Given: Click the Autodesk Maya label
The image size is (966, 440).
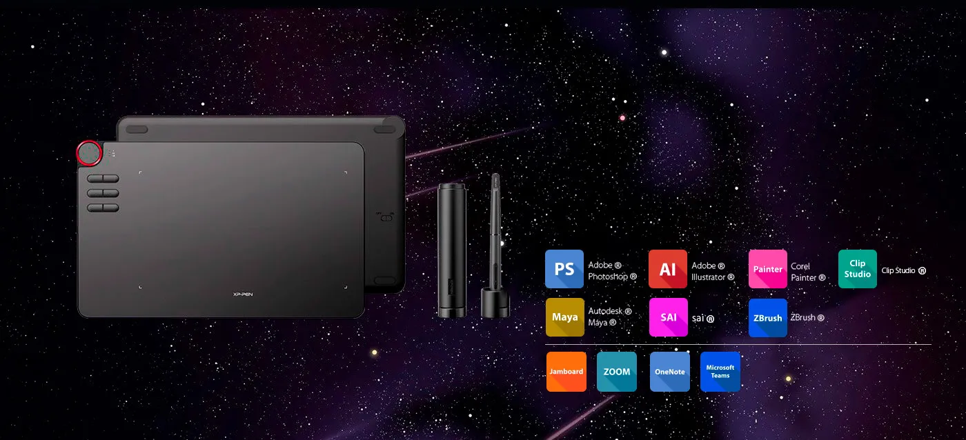Looking at the screenshot, I should (610, 317).
